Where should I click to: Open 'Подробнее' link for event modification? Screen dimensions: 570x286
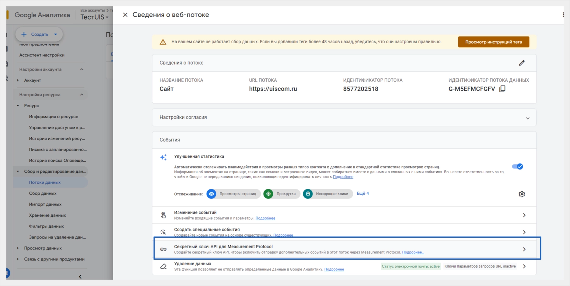(265, 218)
